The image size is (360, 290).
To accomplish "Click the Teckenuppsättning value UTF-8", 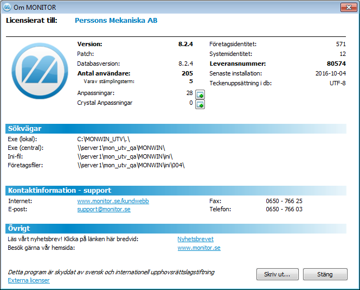I will [x=337, y=83].
